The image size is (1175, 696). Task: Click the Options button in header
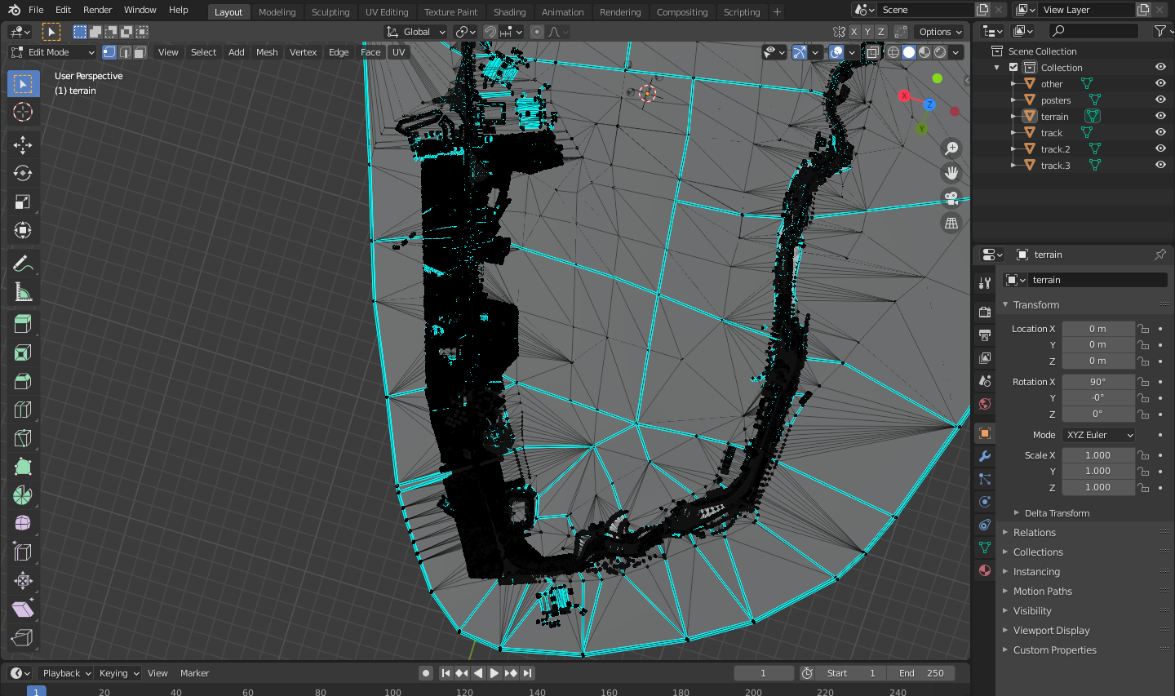click(x=940, y=32)
